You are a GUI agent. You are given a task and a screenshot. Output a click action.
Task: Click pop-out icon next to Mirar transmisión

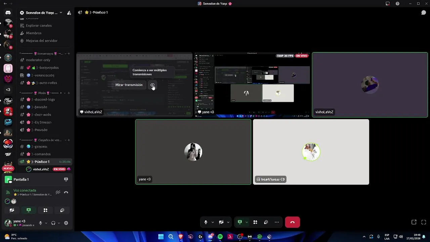153,85
